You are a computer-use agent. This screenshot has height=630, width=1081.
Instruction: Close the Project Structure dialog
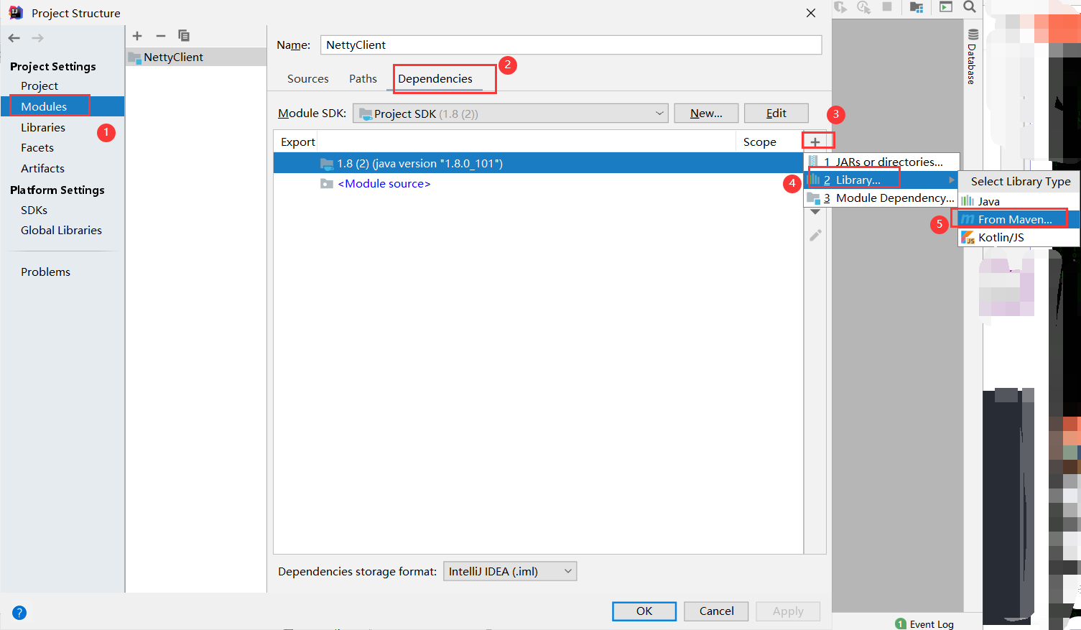point(811,13)
